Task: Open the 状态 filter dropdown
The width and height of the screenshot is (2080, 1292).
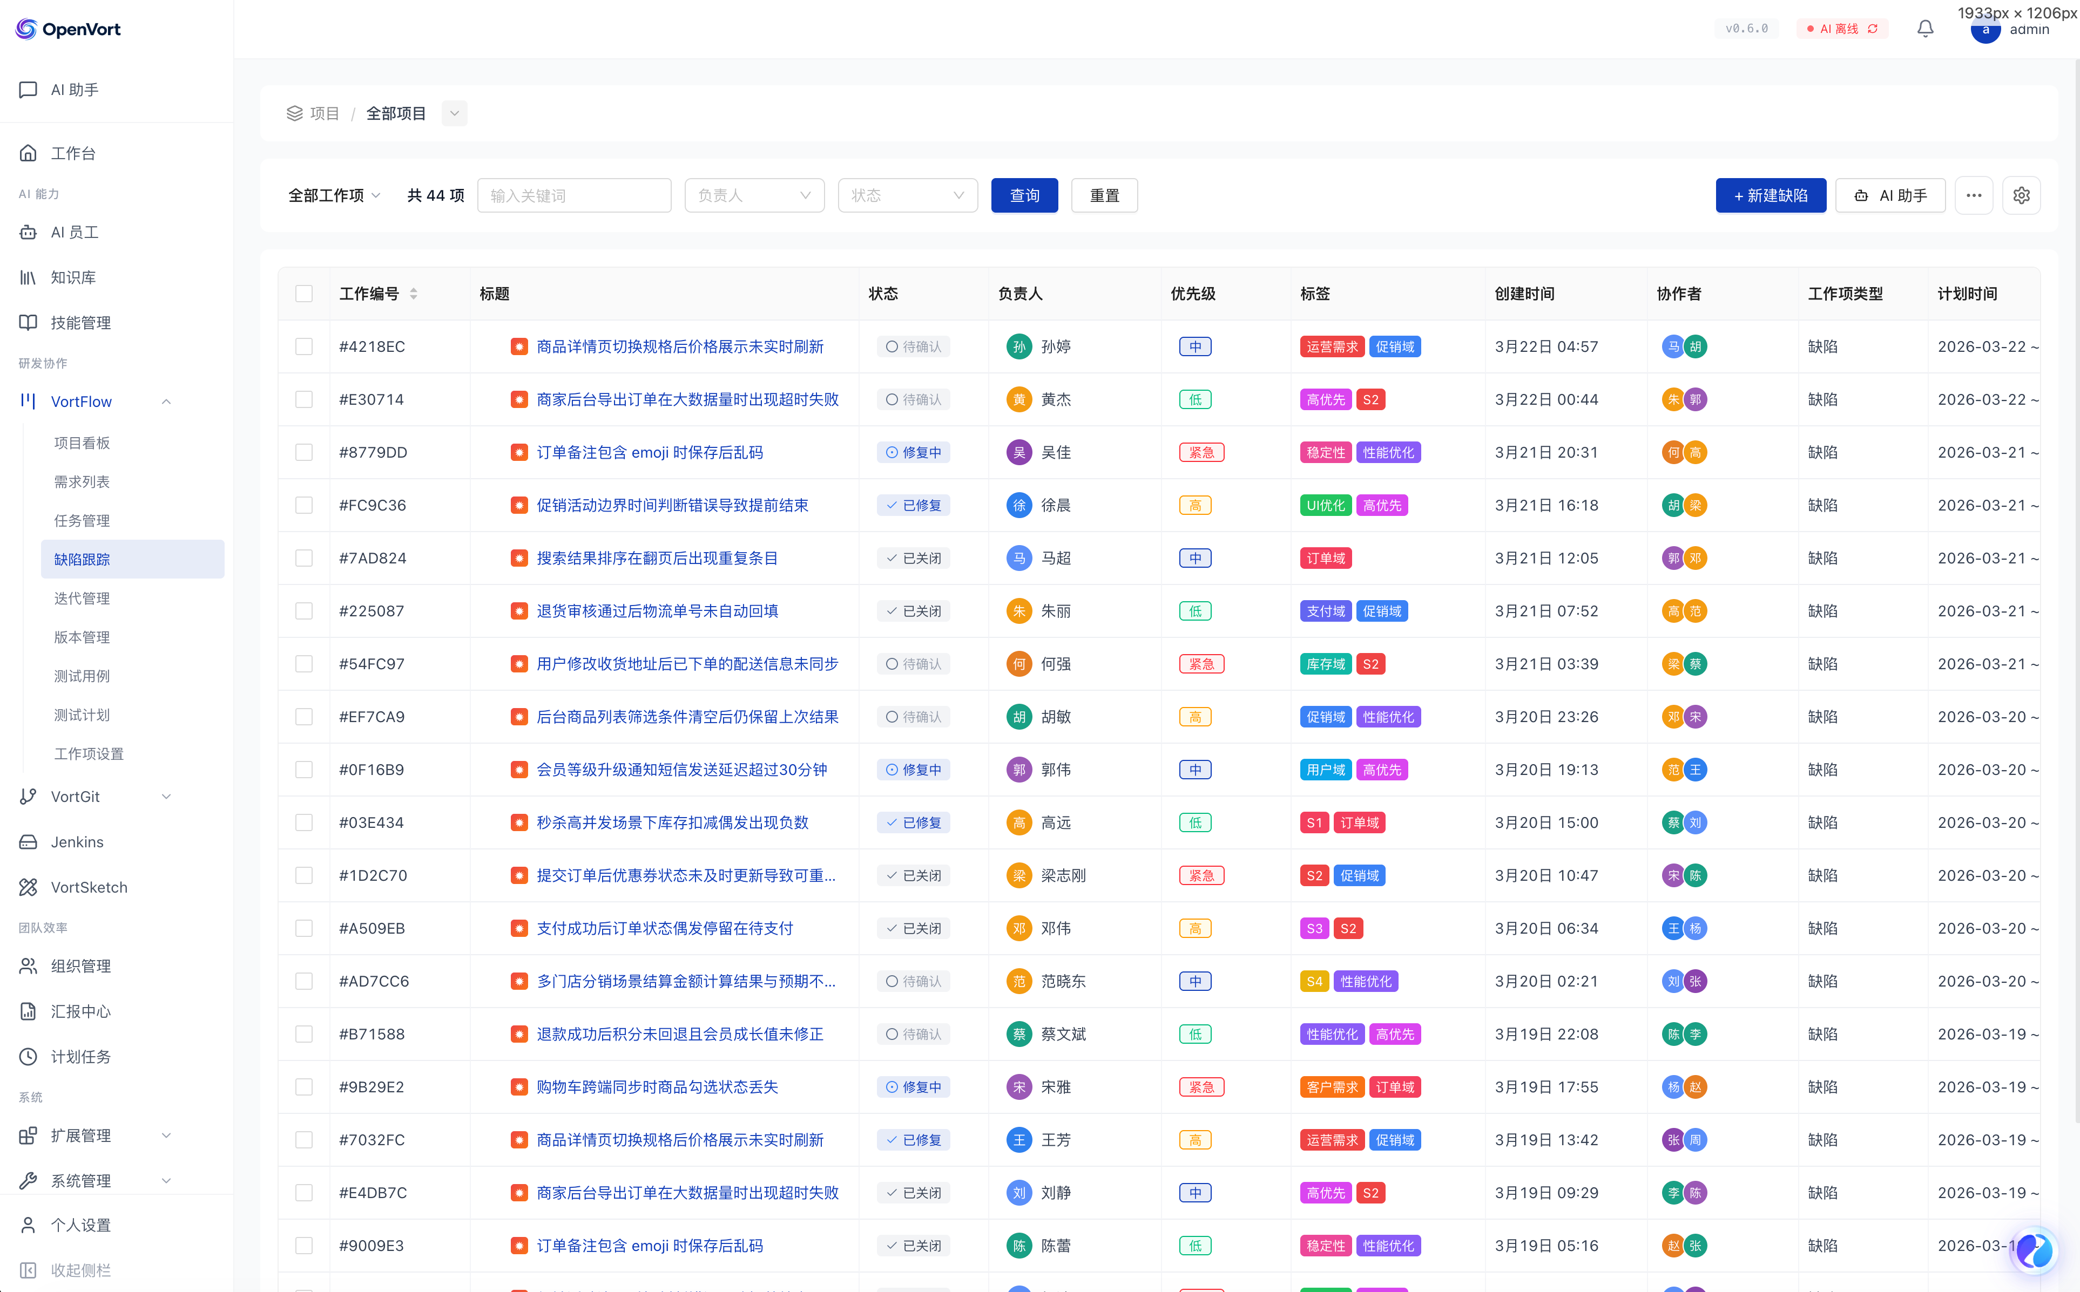Action: click(907, 196)
